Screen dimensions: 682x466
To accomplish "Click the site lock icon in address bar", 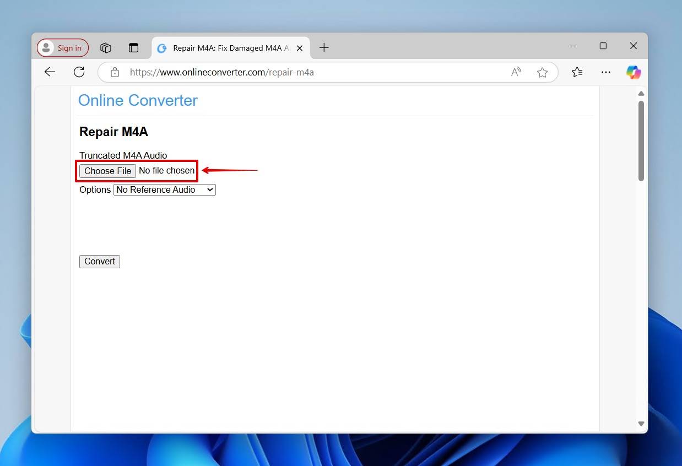I will 115,72.
